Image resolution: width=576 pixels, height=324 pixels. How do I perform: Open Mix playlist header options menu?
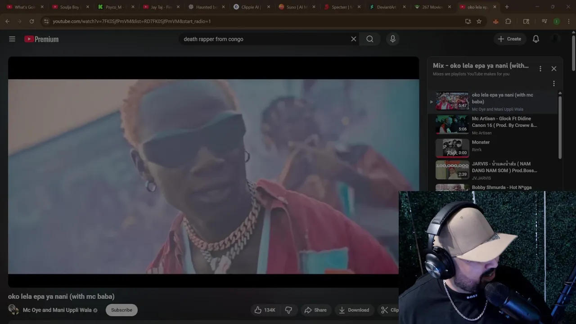540,69
